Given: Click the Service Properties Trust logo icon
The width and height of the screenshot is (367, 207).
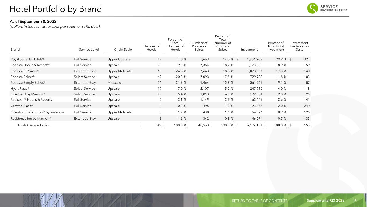Looking at the screenshot, I should click(x=313, y=8).
